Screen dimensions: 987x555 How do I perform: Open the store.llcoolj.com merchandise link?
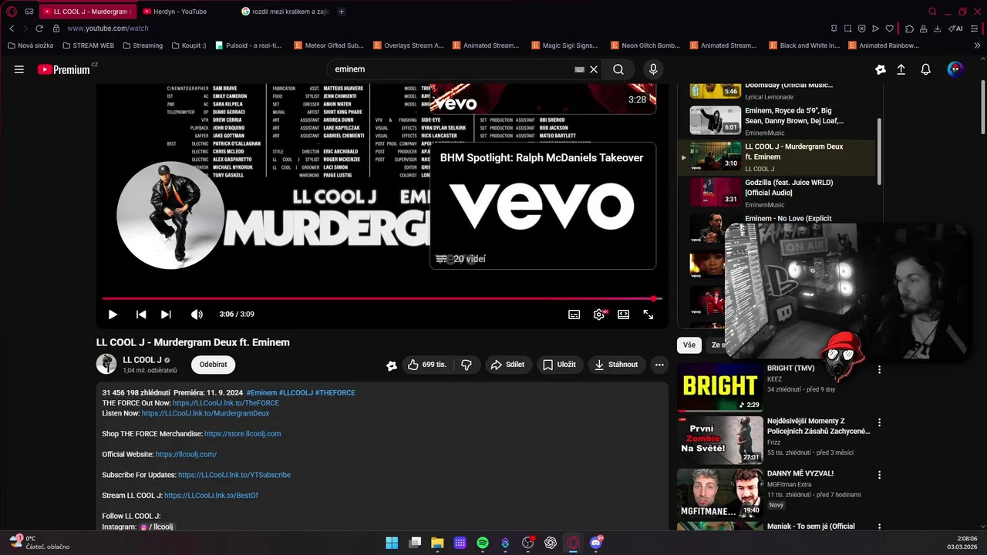(242, 434)
